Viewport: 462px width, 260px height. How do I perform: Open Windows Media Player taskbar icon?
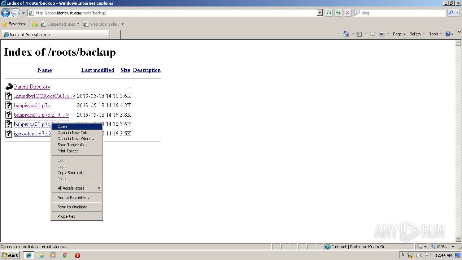tap(53, 255)
